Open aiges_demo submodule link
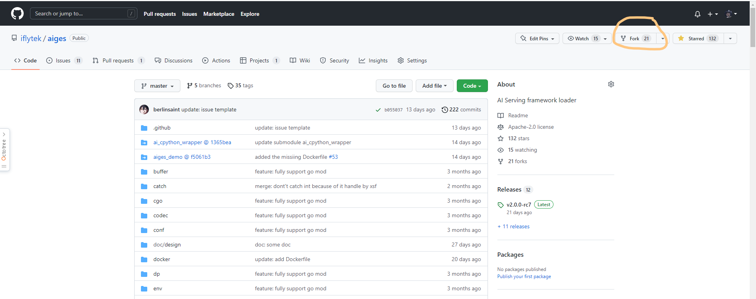Screen dimensions: 756x299 click(x=182, y=157)
